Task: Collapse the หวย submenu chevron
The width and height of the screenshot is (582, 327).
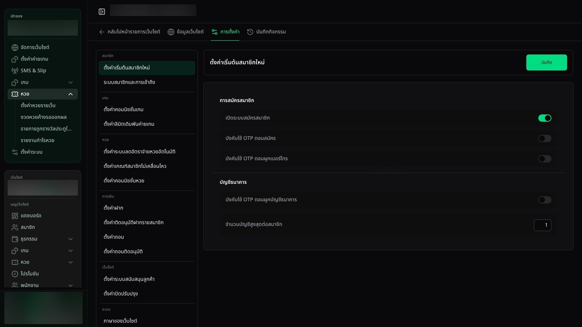Action: pos(71,94)
